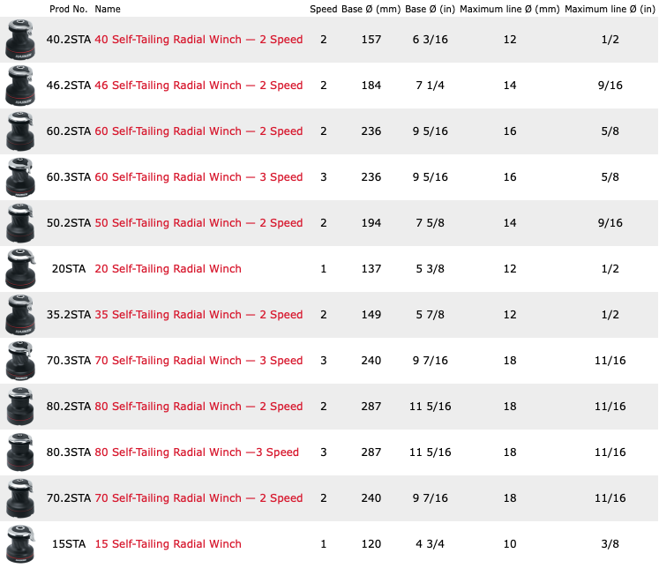This screenshot has height=568, width=659.
Task: Open the 15 Self-Tailing Radial Winch link
Action: (x=168, y=544)
